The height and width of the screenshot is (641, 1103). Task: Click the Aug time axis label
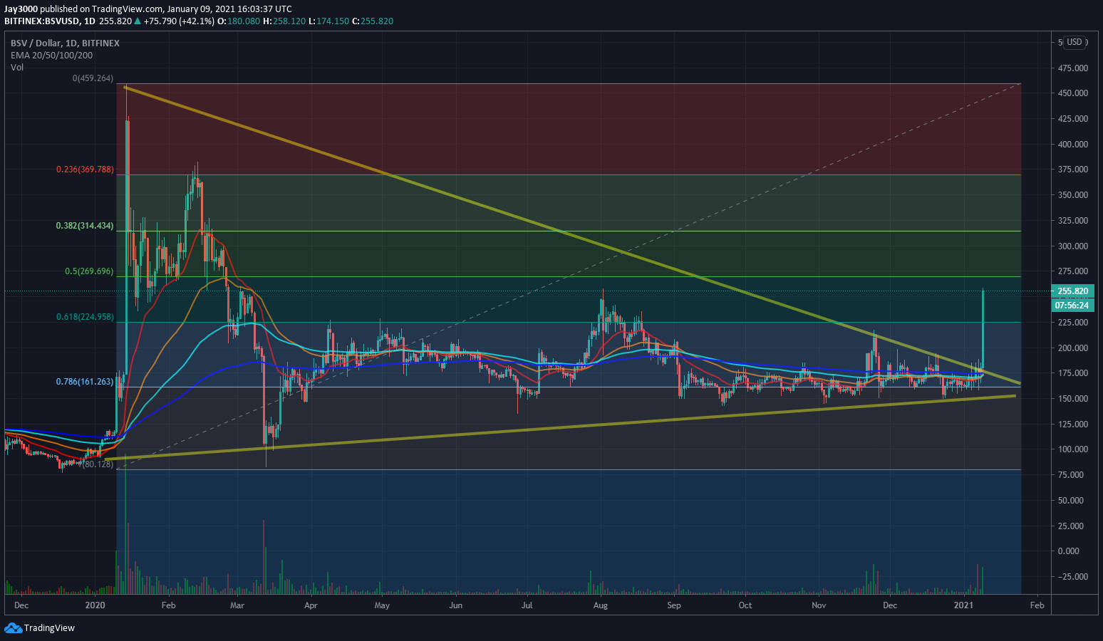[601, 605]
